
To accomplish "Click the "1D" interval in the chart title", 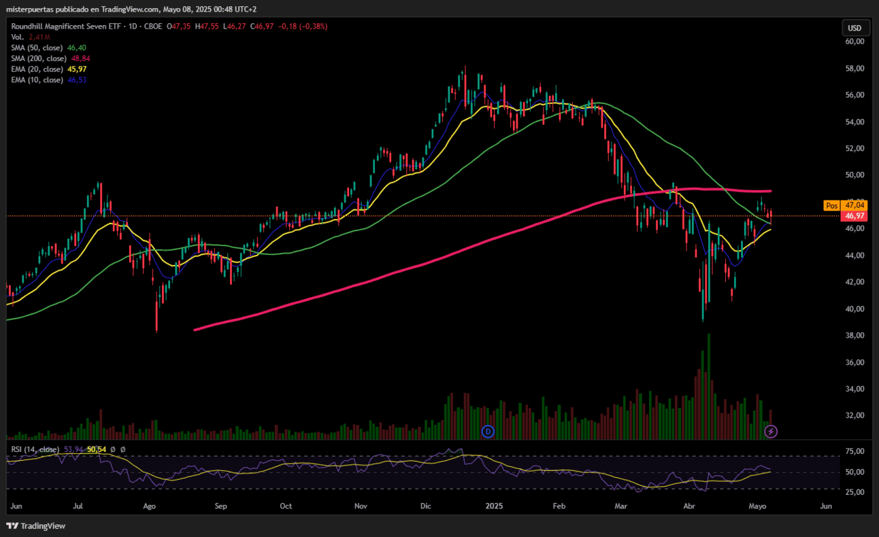I will tap(134, 27).
